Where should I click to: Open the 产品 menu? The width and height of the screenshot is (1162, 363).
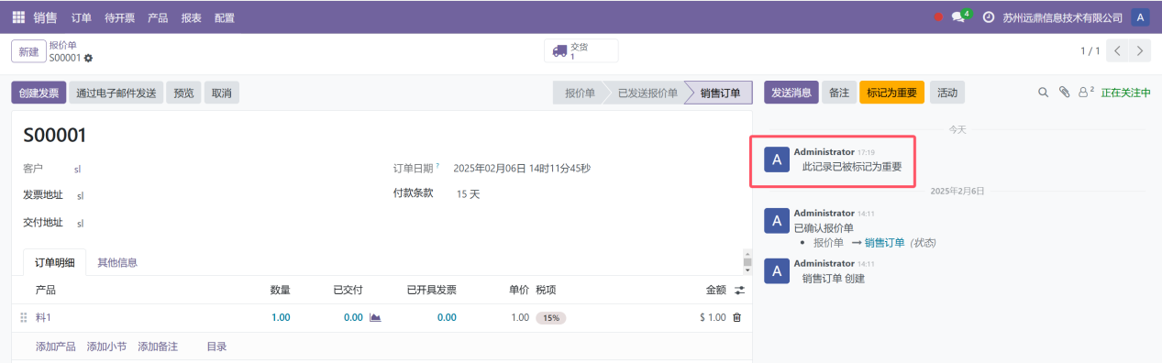tap(158, 17)
